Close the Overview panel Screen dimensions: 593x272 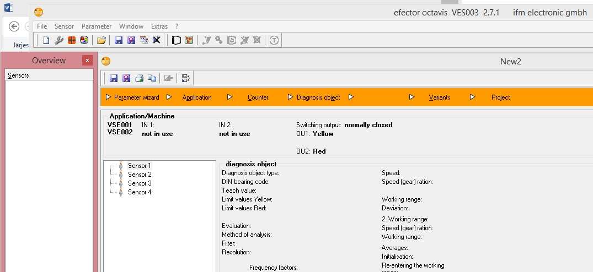pos(87,61)
